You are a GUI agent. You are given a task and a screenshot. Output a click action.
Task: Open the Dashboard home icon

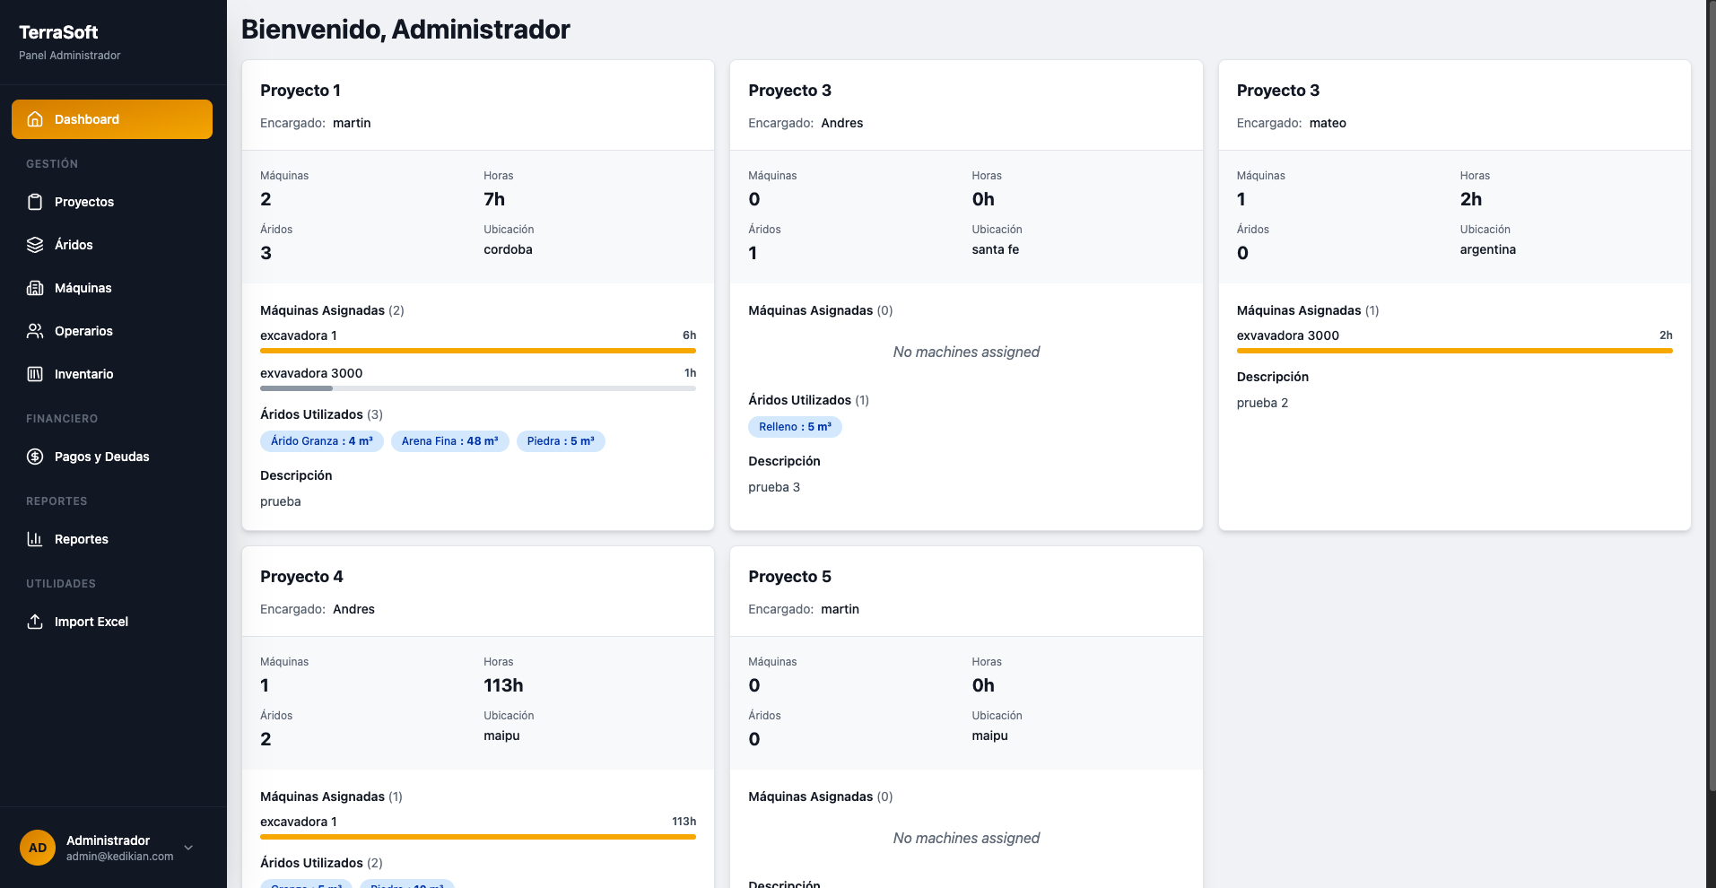tap(34, 118)
